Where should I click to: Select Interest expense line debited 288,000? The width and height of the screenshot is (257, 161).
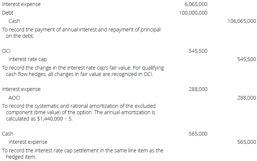tap(21, 89)
